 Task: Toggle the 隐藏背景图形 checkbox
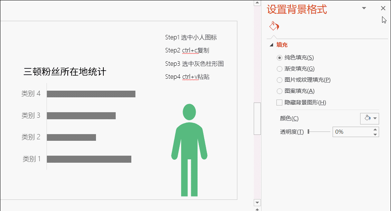click(280, 103)
